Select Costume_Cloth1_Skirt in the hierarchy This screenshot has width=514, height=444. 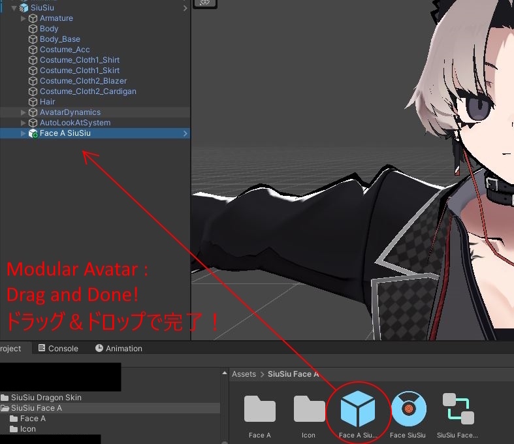click(80, 71)
